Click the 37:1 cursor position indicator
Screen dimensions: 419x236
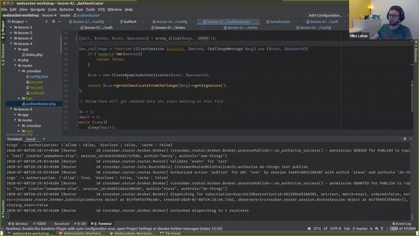317,229
